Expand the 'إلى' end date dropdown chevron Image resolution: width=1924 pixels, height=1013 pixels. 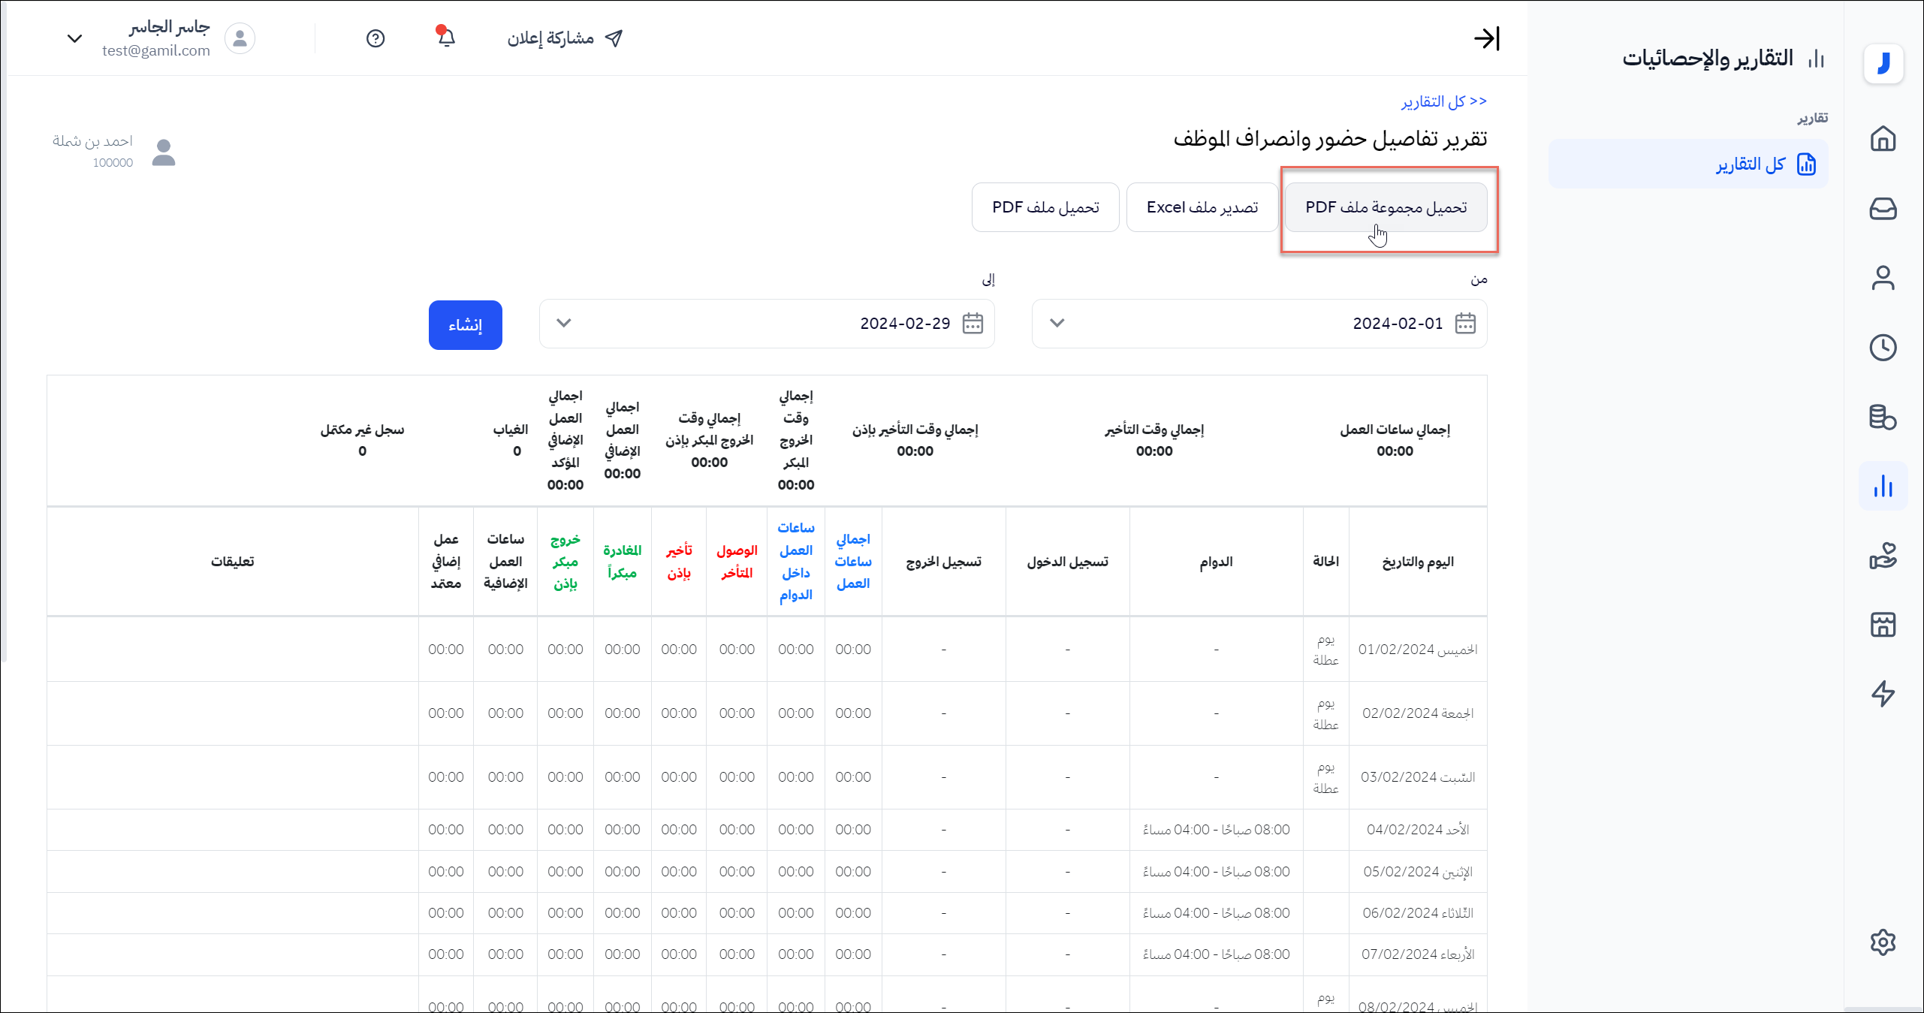564,323
